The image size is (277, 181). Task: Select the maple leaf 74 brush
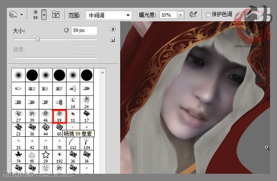tap(19, 157)
